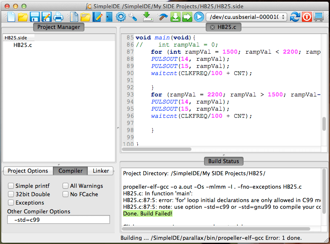Rescan serial ports with blue refresh arrows icon

[x=295, y=17]
